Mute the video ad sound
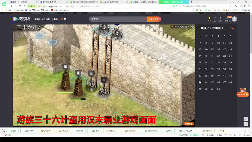The height and width of the screenshot is (142, 252). tap(193, 26)
